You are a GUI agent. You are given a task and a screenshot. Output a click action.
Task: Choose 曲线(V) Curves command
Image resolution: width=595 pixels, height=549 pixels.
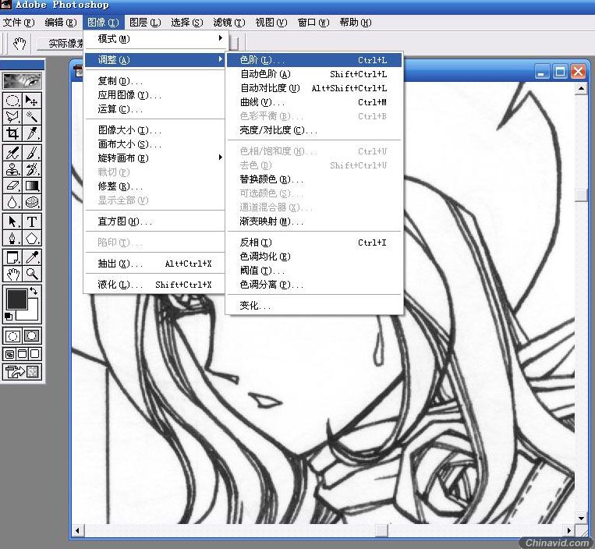pyautogui.click(x=314, y=102)
